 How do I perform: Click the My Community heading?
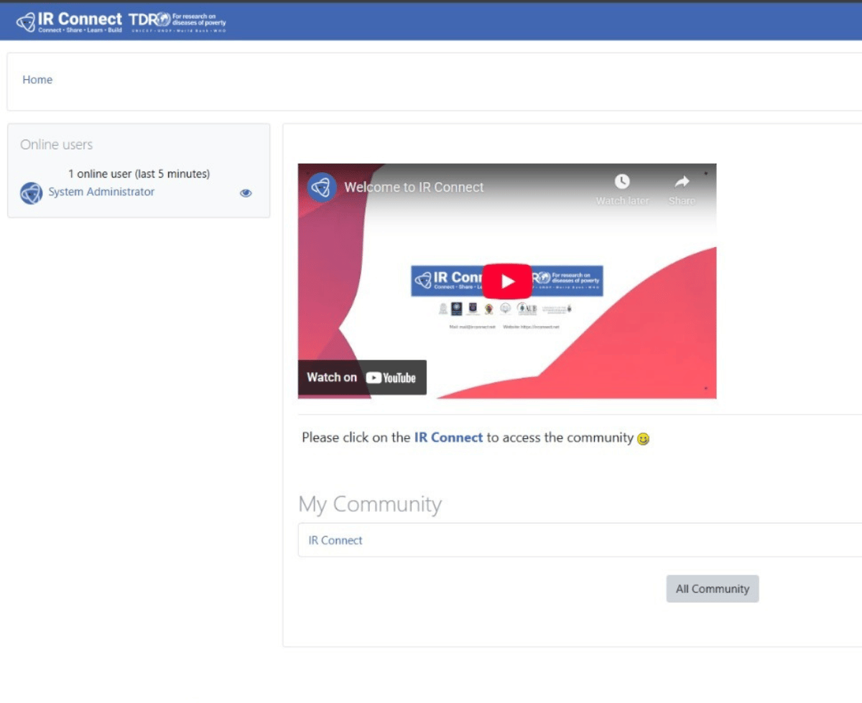370,504
